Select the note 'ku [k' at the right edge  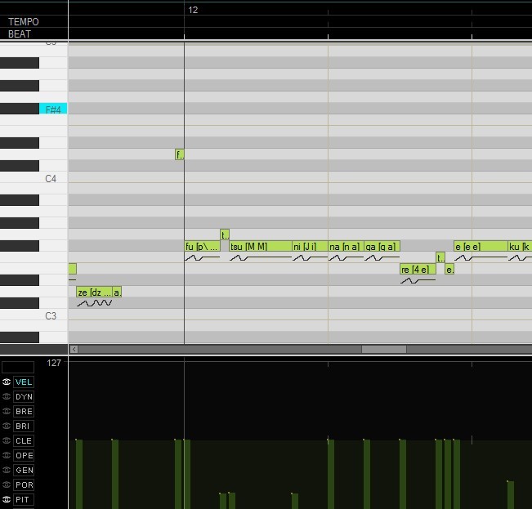coord(520,246)
